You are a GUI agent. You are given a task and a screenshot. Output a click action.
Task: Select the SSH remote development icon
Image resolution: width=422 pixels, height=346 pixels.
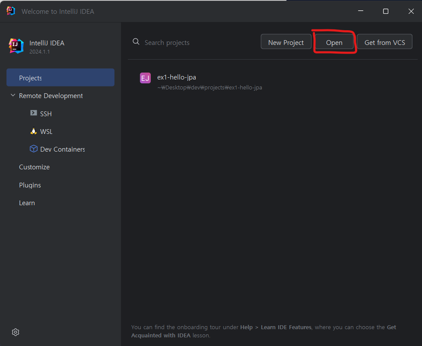pos(34,113)
